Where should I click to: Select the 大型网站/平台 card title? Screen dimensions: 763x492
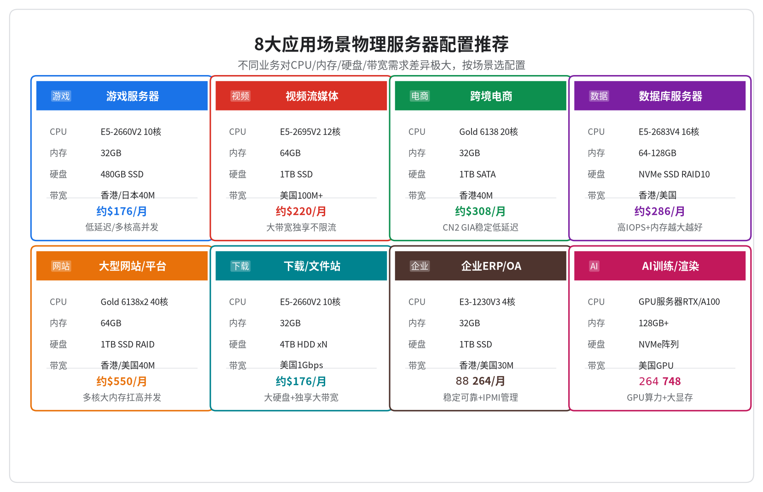point(133,266)
